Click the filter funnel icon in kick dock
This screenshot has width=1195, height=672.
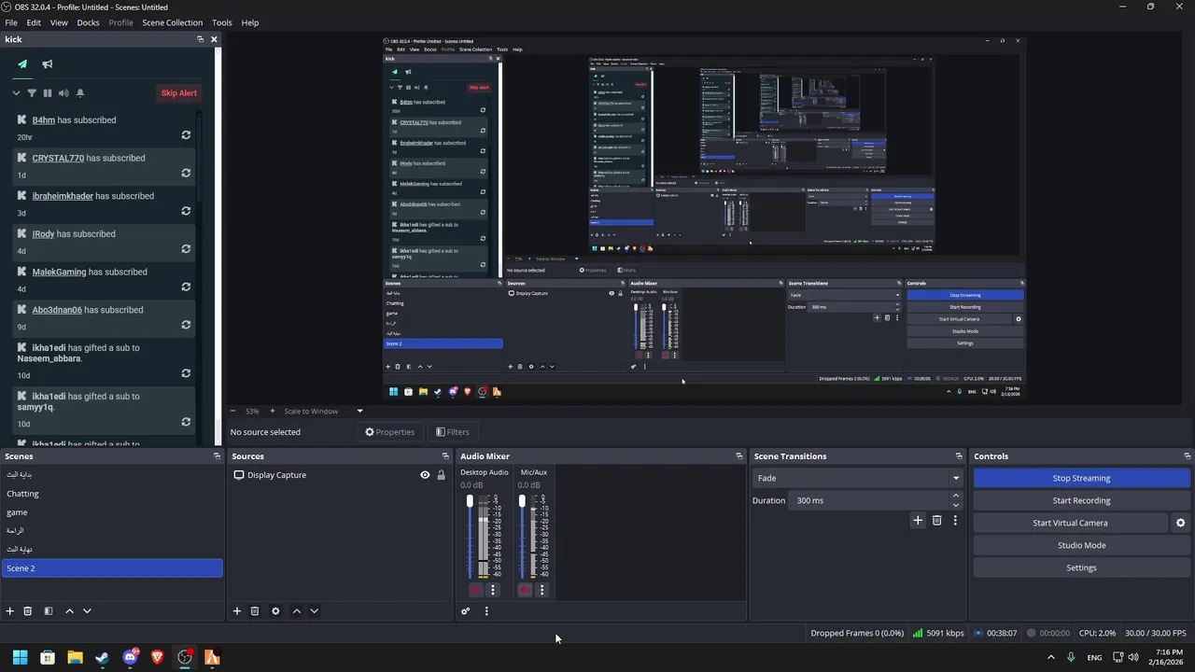32,93
